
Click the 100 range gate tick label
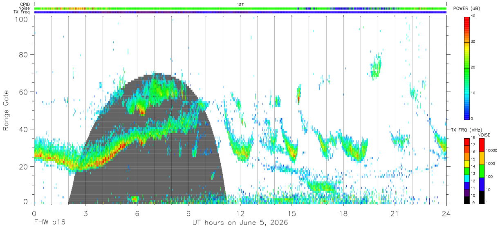click(x=22, y=19)
